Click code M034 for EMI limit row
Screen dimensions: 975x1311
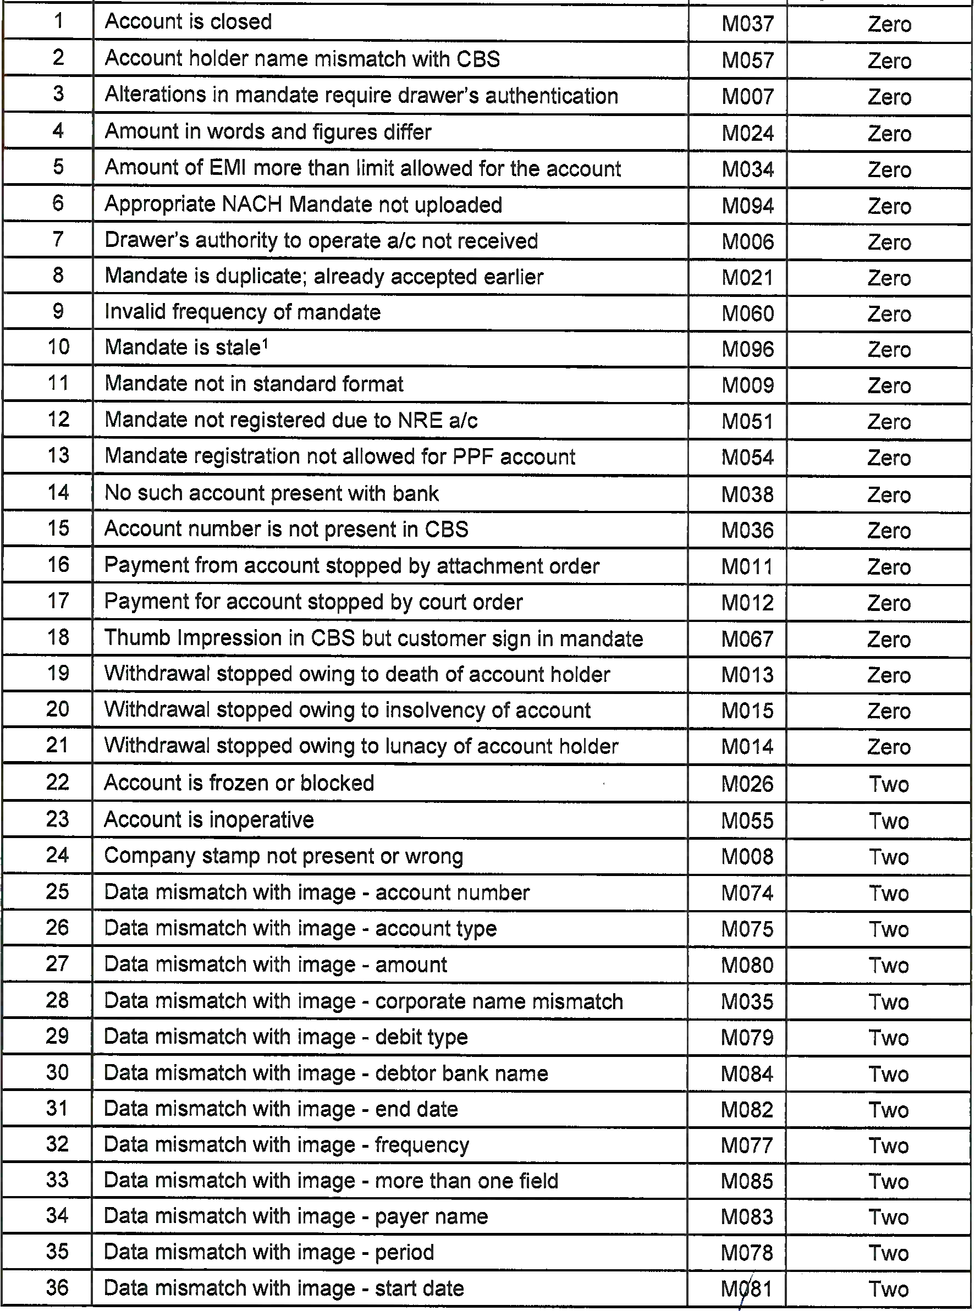pos(747,169)
